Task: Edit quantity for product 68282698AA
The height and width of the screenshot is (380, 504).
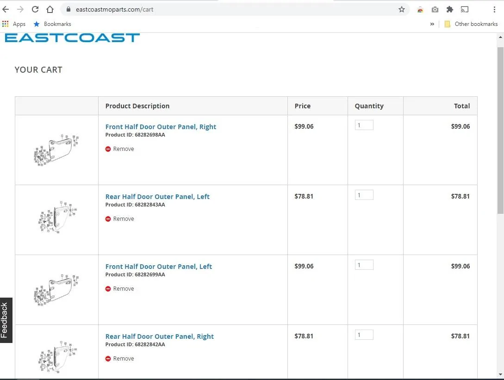Action: [364, 125]
